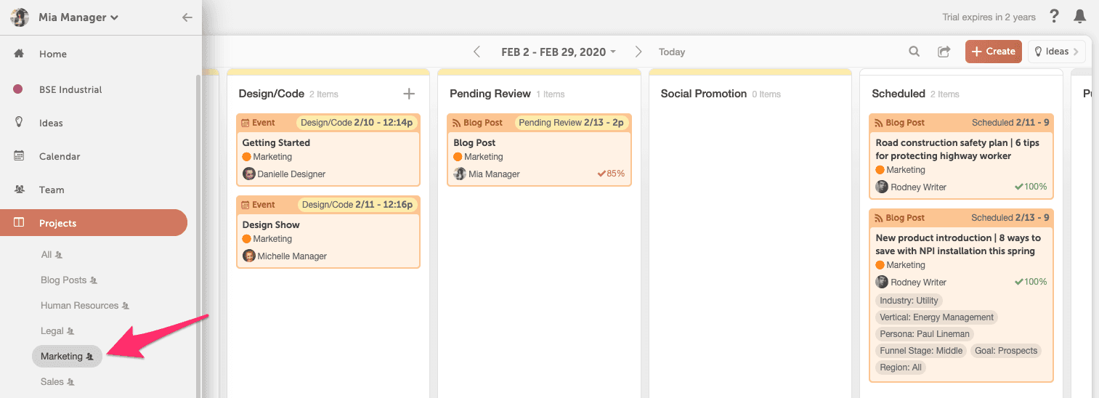Click the Industry: Utility tag

pyautogui.click(x=909, y=301)
